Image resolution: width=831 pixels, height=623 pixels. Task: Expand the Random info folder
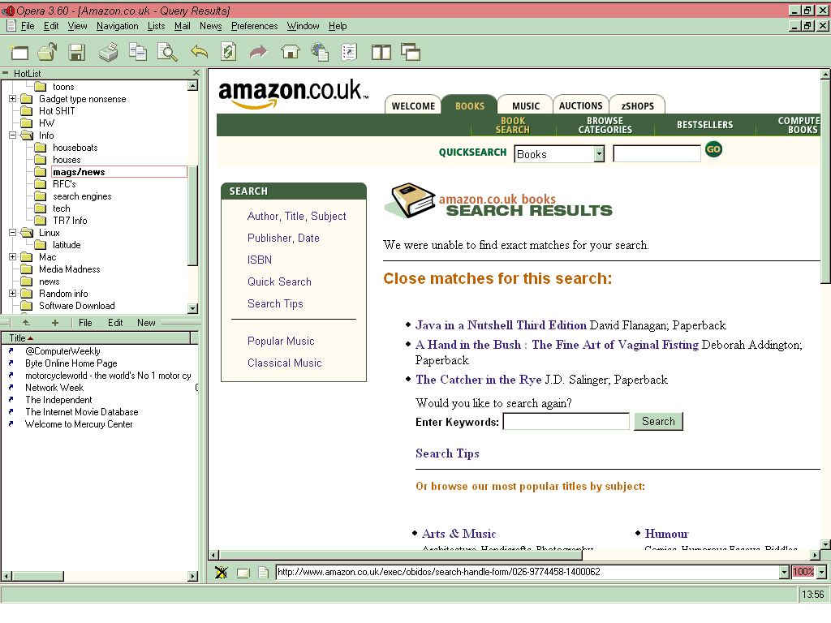[x=13, y=294]
